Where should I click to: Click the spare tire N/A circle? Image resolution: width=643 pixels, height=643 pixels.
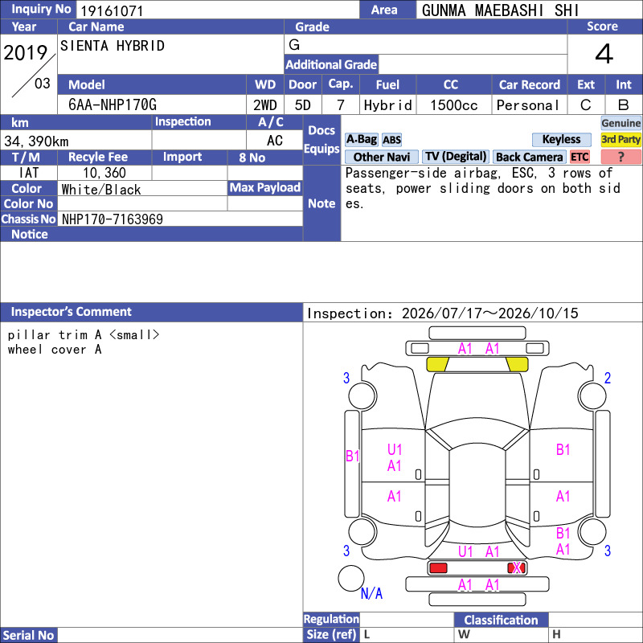pyautogui.click(x=351, y=578)
